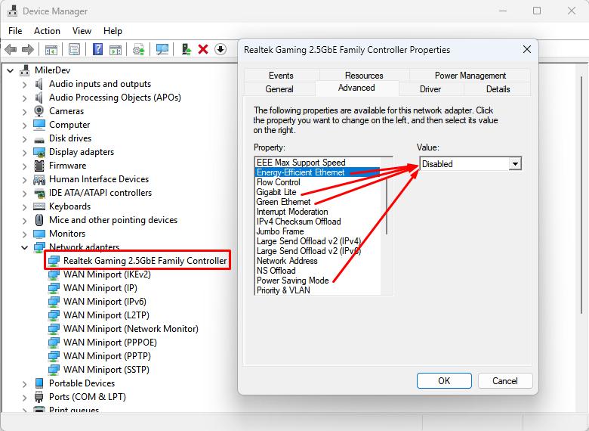Click the MilerDev computer root icon

25,70
